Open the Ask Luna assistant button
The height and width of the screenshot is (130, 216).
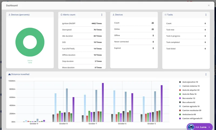(200, 127)
